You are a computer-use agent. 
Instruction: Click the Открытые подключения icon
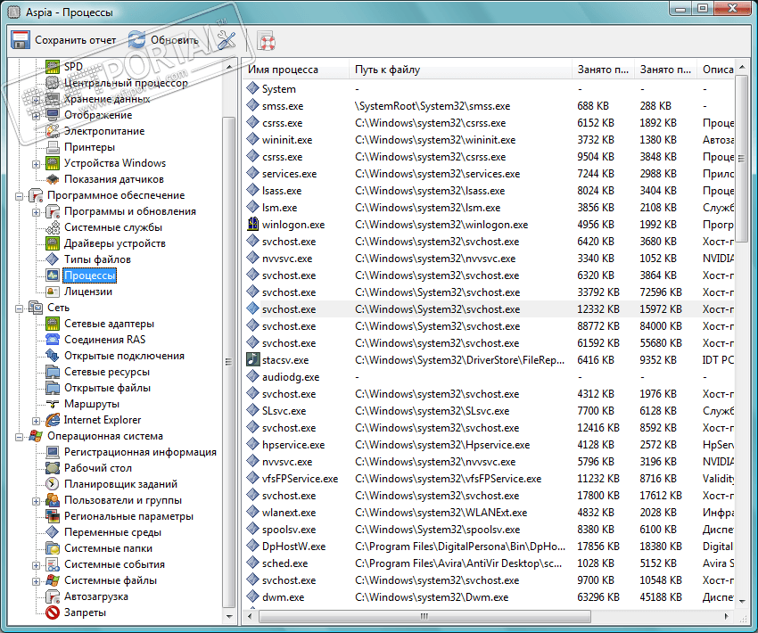pyautogui.click(x=53, y=356)
